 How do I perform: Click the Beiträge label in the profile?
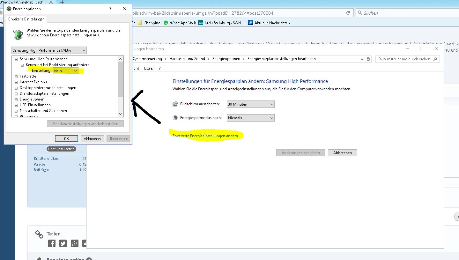tap(41, 170)
